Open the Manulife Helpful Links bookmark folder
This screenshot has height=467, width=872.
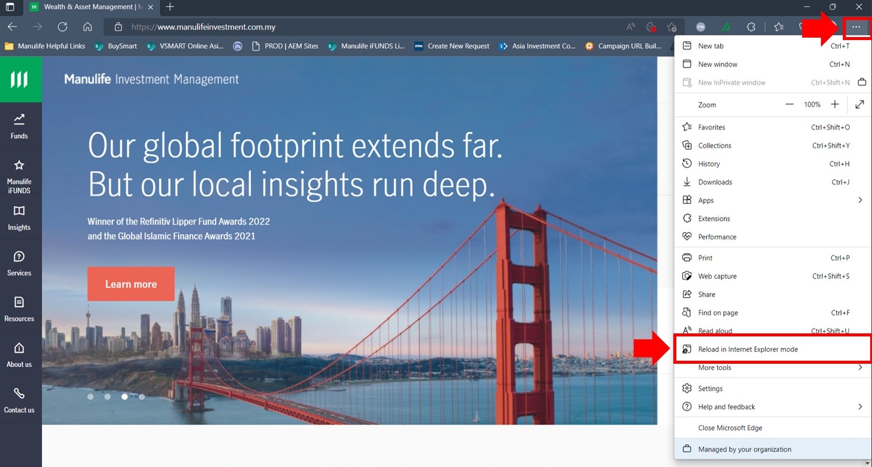coord(45,46)
